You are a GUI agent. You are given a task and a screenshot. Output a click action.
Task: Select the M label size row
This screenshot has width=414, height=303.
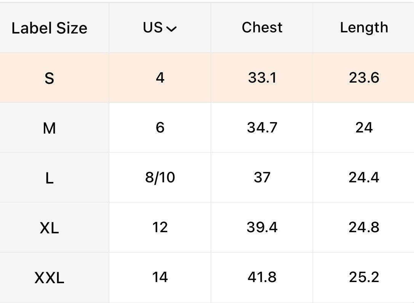(x=50, y=128)
